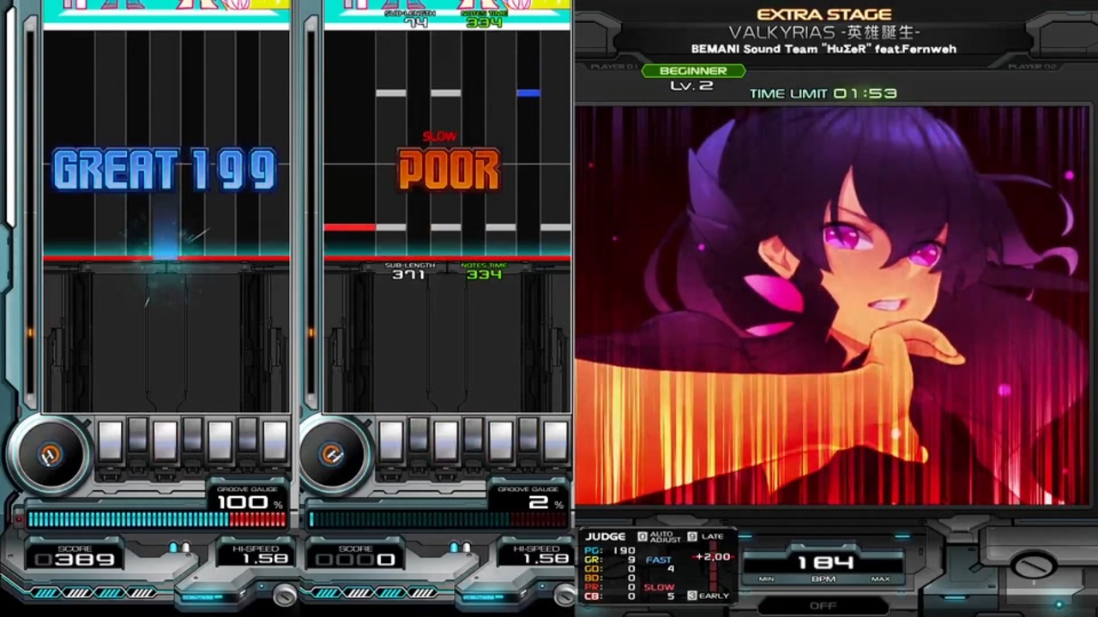Click the JUDGE panel title
Viewport: 1098px width, 617px height.
coord(606,536)
